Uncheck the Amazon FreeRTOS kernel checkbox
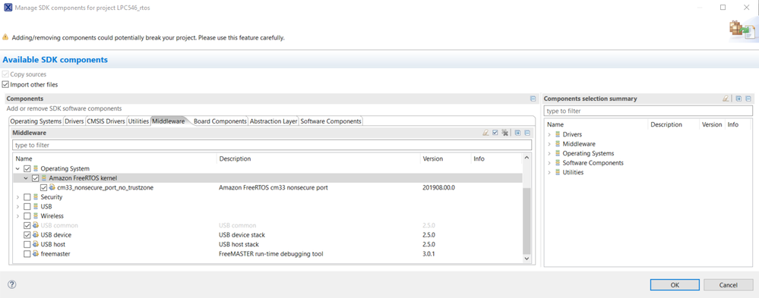Image resolution: width=759 pixels, height=298 pixels. [36, 178]
